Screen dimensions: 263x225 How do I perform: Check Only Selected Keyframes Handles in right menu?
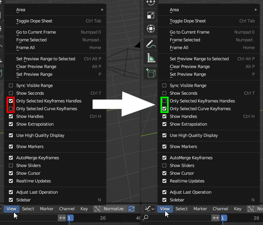pos(164,101)
